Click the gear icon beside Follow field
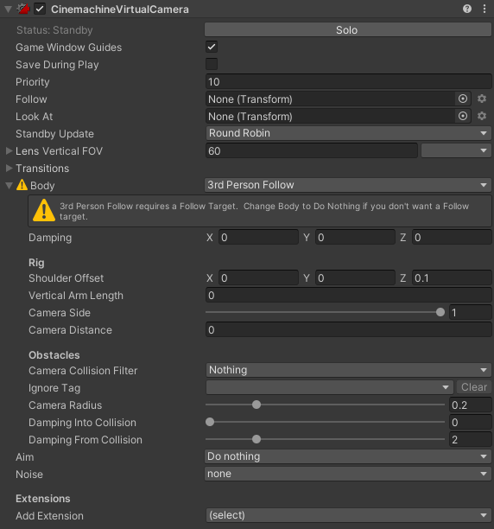Screen dimensions: 494x529 pyautogui.click(x=482, y=99)
